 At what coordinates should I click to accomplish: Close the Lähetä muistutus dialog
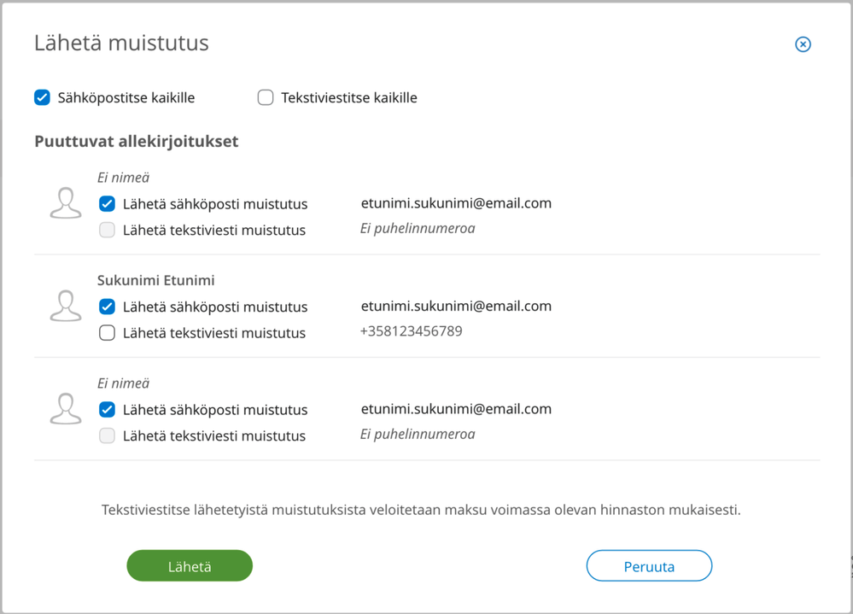803,44
